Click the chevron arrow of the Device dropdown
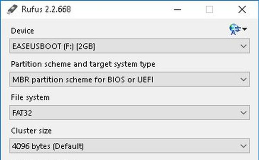The height and width of the screenshot is (160, 259). (x=243, y=46)
